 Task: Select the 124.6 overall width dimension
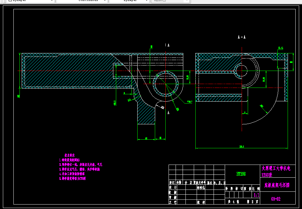(x=242, y=147)
